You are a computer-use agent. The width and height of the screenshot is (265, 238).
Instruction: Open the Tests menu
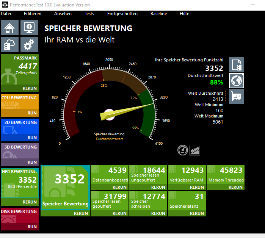[89, 14]
